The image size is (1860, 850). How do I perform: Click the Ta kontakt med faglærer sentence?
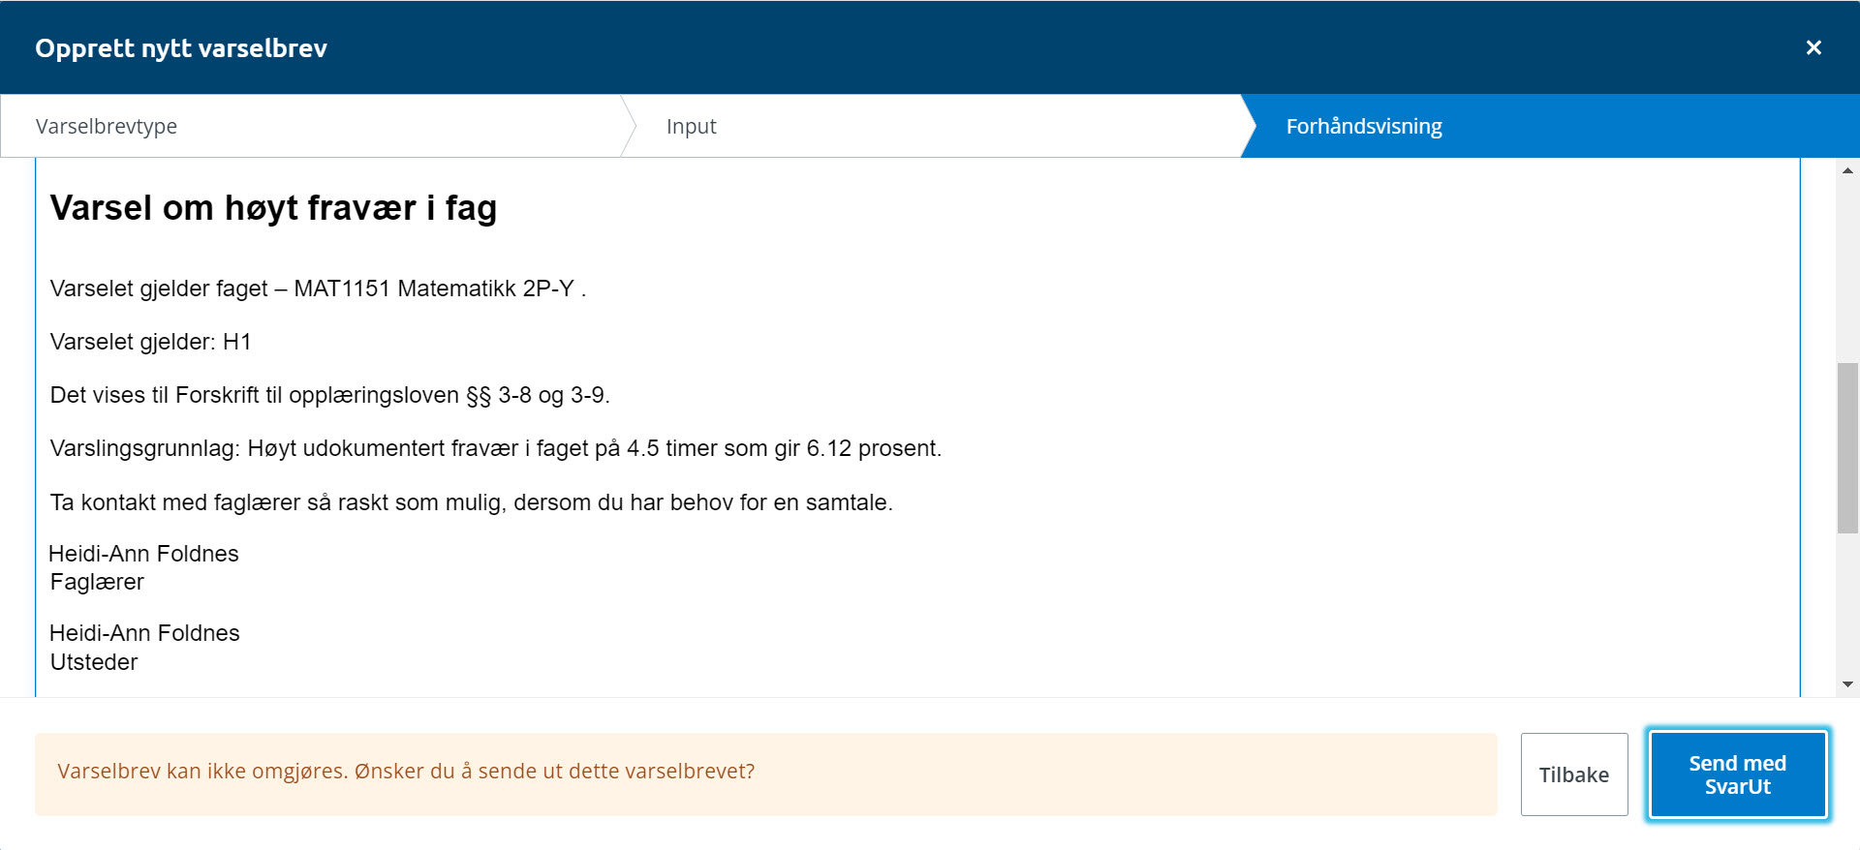pos(471,502)
